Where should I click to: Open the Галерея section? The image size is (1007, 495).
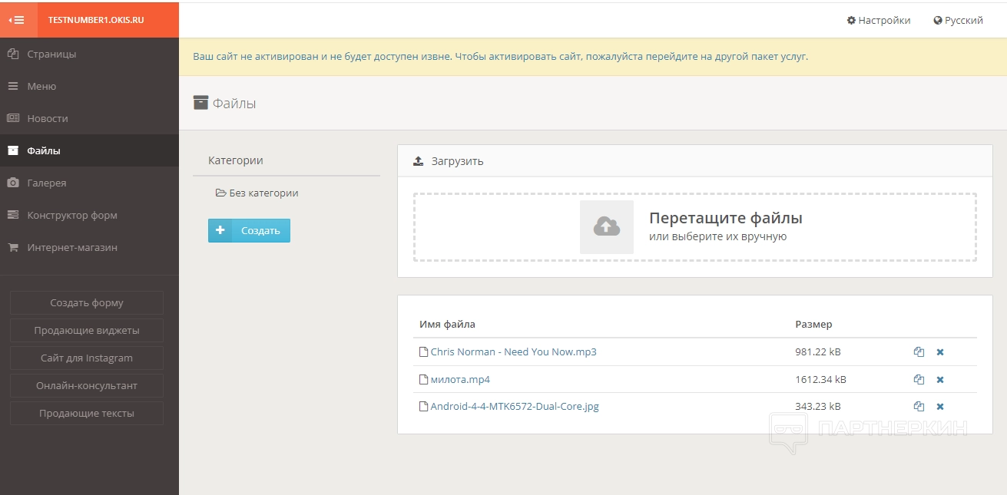(89, 183)
